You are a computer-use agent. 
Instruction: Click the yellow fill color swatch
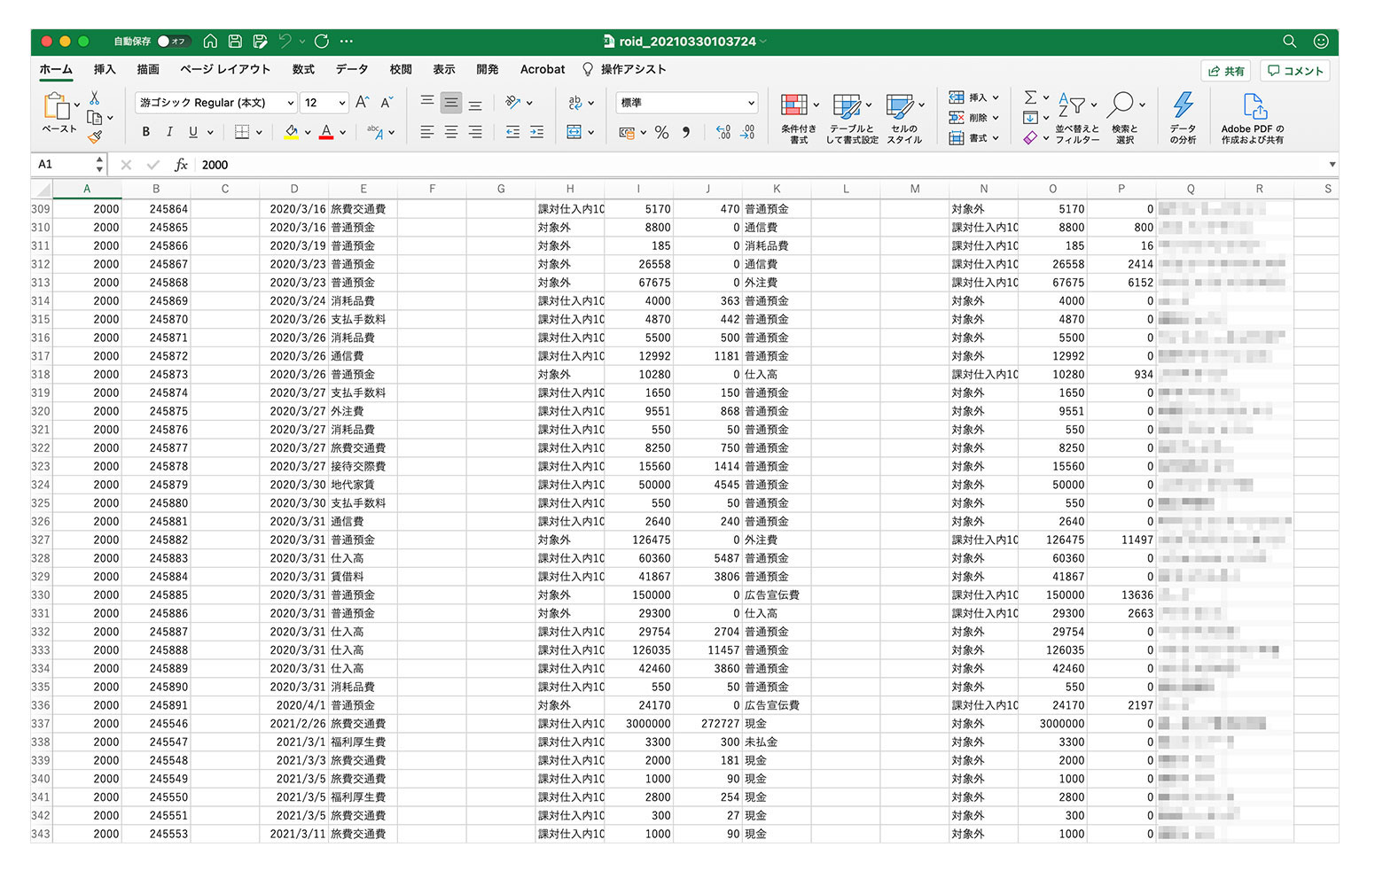click(291, 132)
